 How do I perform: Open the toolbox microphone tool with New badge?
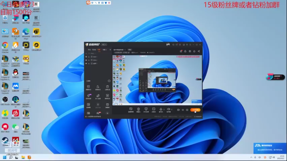tap(89, 96)
